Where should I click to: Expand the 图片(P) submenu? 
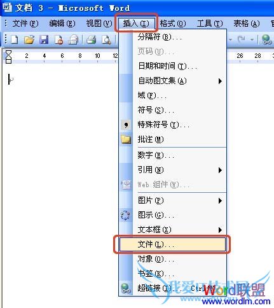click(x=172, y=200)
